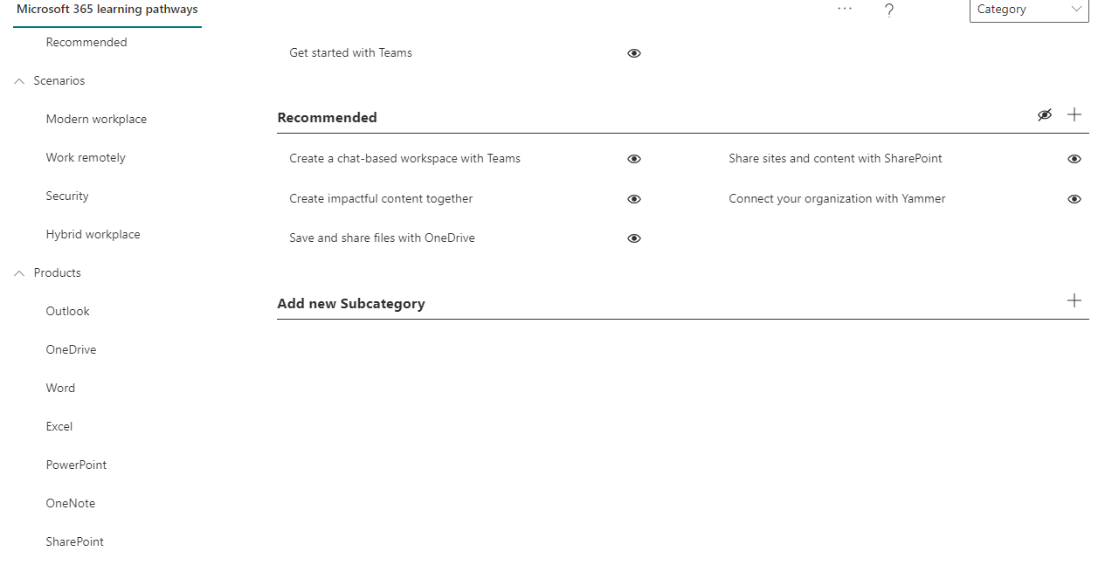Open the Get started with Teams playlist
This screenshot has width=1112, height=565.
(350, 52)
